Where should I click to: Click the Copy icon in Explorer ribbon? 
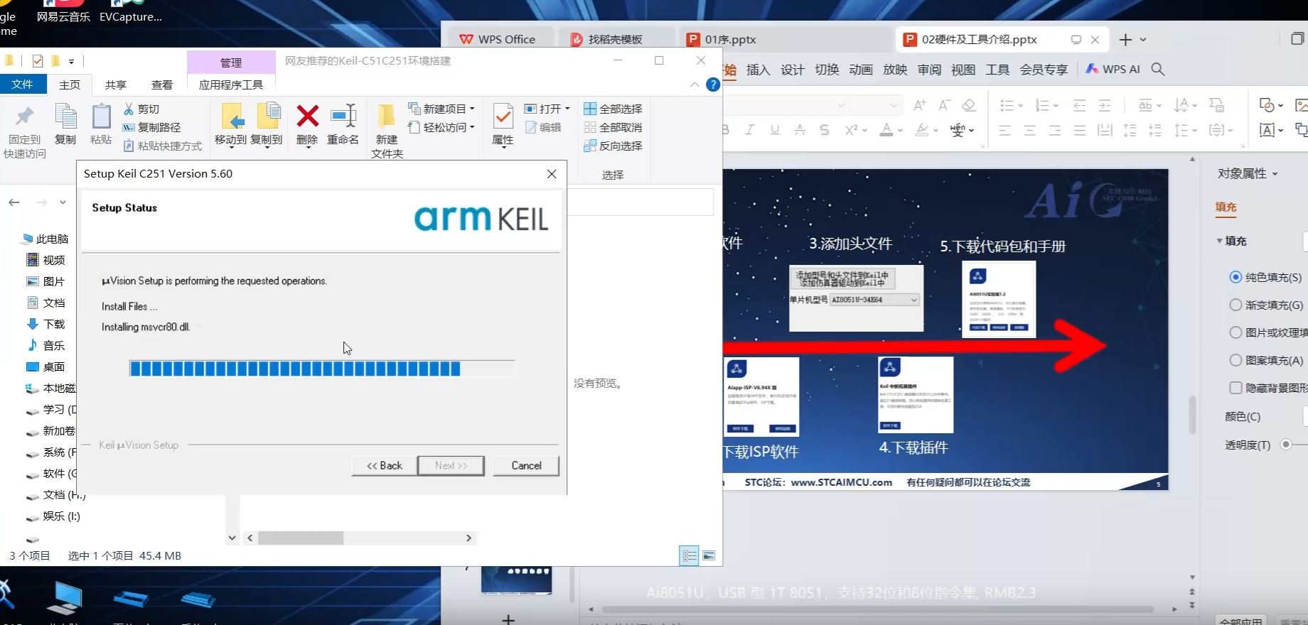point(65,116)
